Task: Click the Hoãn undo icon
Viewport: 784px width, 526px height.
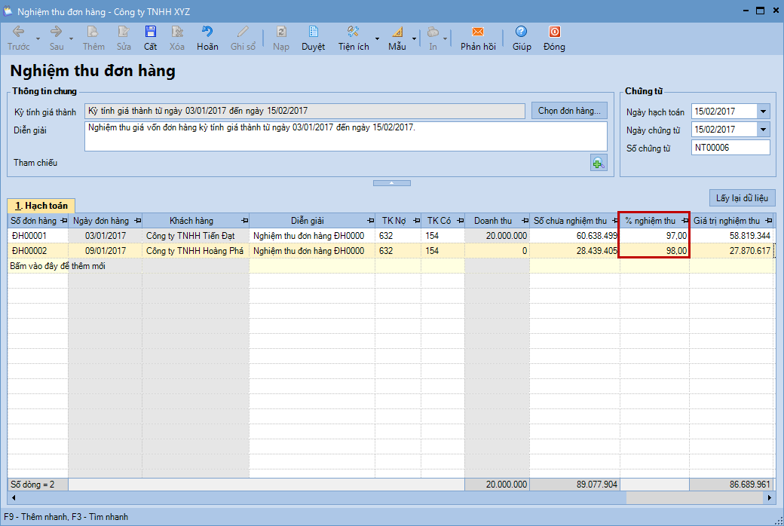Action: coord(207,38)
